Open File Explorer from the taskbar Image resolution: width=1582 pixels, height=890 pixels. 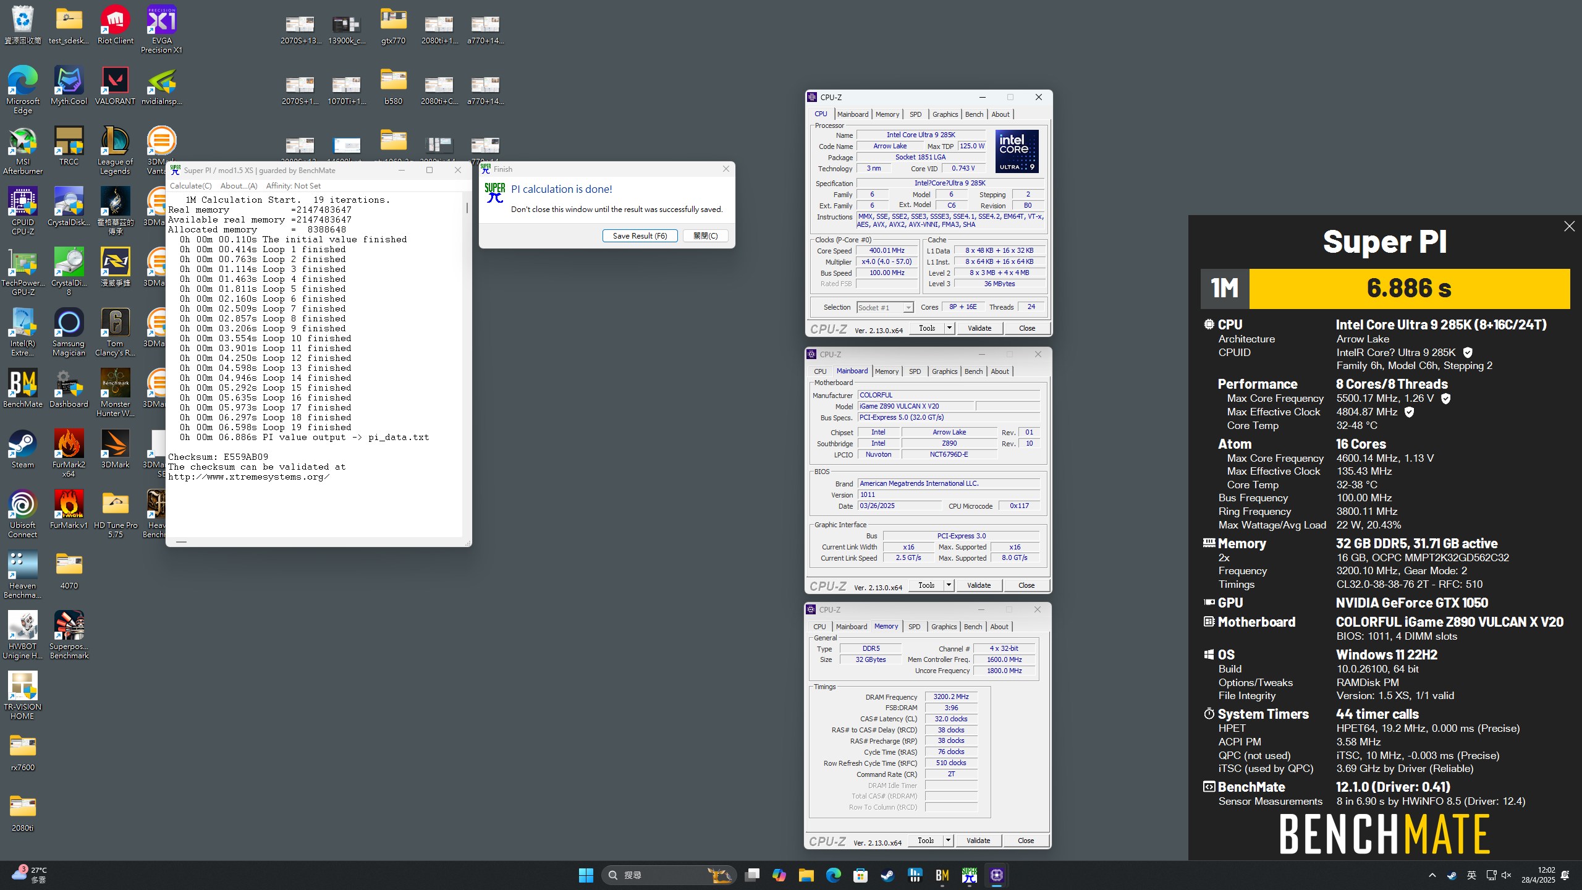(806, 875)
